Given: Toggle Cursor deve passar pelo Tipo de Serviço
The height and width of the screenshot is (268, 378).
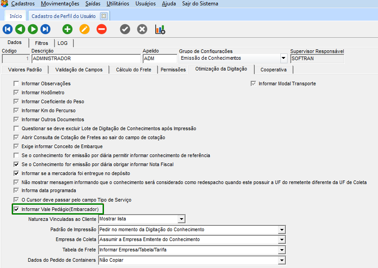Looking at the screenshot, I should pyautogui.click(x=16, y=200).
